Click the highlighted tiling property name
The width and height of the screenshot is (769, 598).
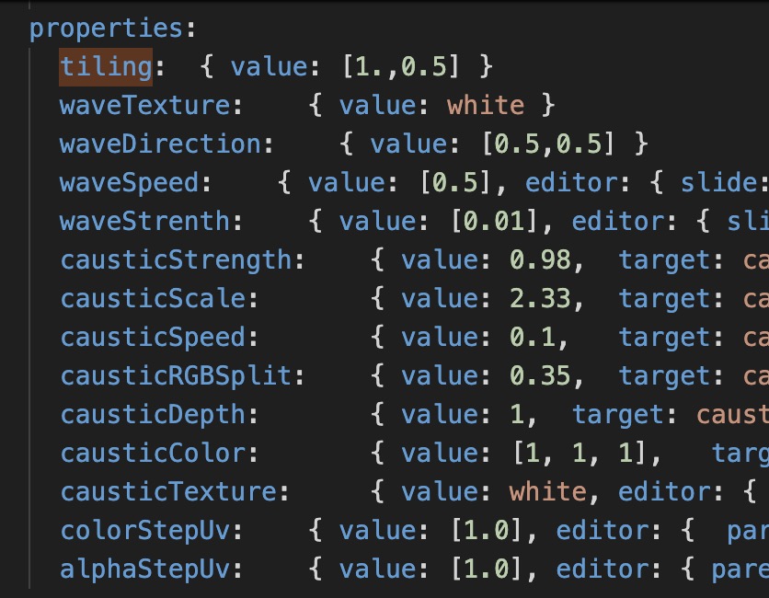106,67
